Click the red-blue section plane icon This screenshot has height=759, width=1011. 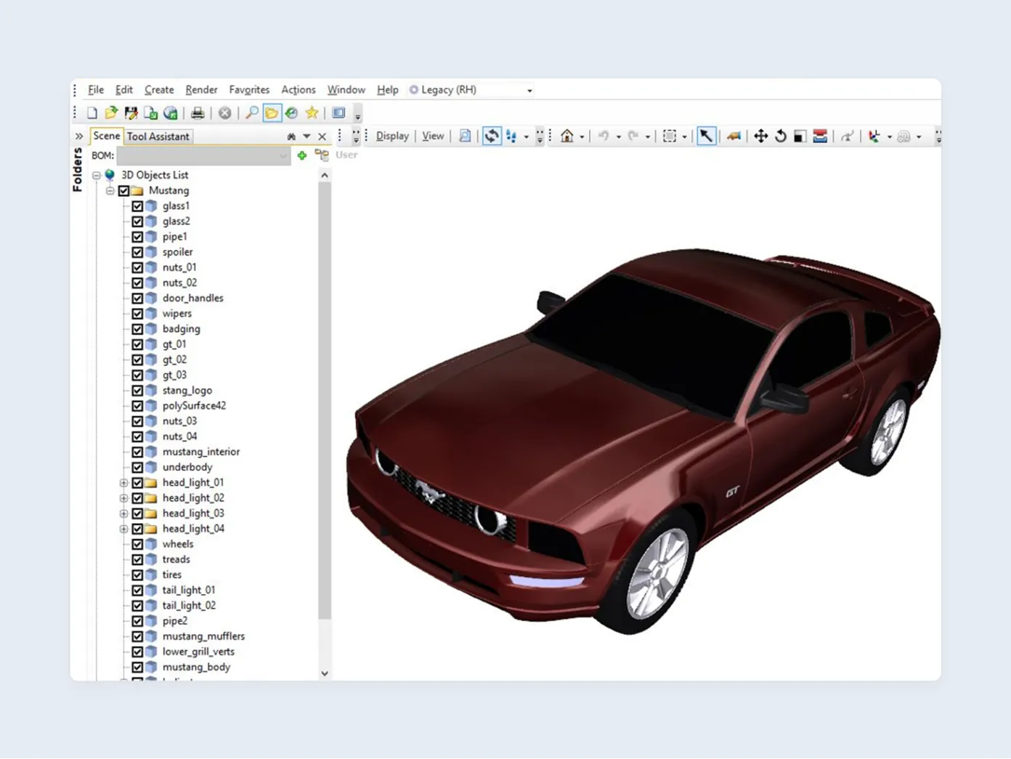(820, 136)
